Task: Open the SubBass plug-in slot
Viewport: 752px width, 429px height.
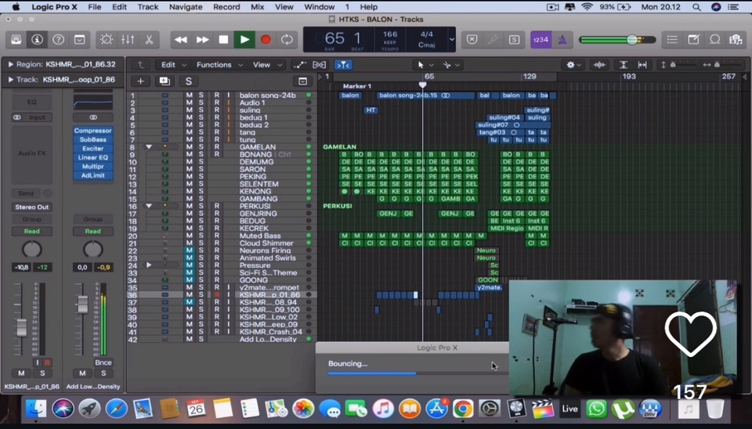Action: pyautogui.click(x=92, y=139)
